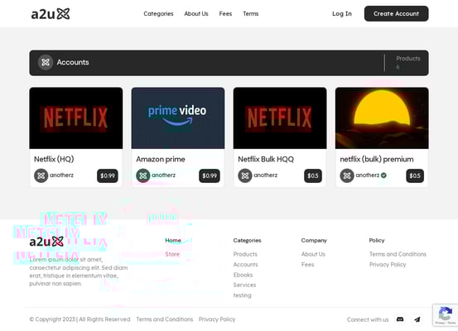
Task: Click the Policy heading in the footer
Action: [377, 240]
